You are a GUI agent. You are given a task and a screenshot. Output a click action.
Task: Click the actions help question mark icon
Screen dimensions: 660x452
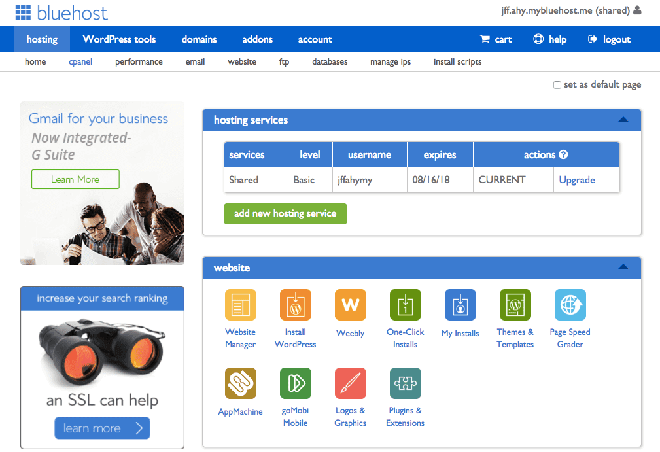(564, 154)
